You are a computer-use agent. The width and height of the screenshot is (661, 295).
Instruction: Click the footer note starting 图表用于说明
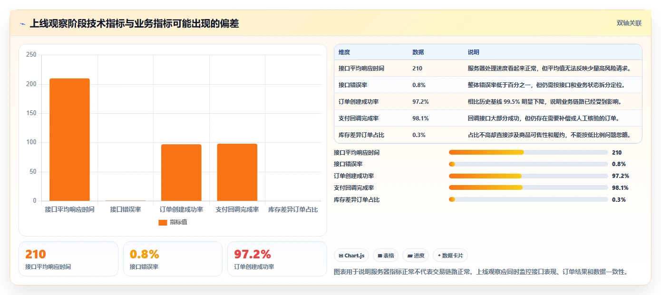[x=481, y=272]
